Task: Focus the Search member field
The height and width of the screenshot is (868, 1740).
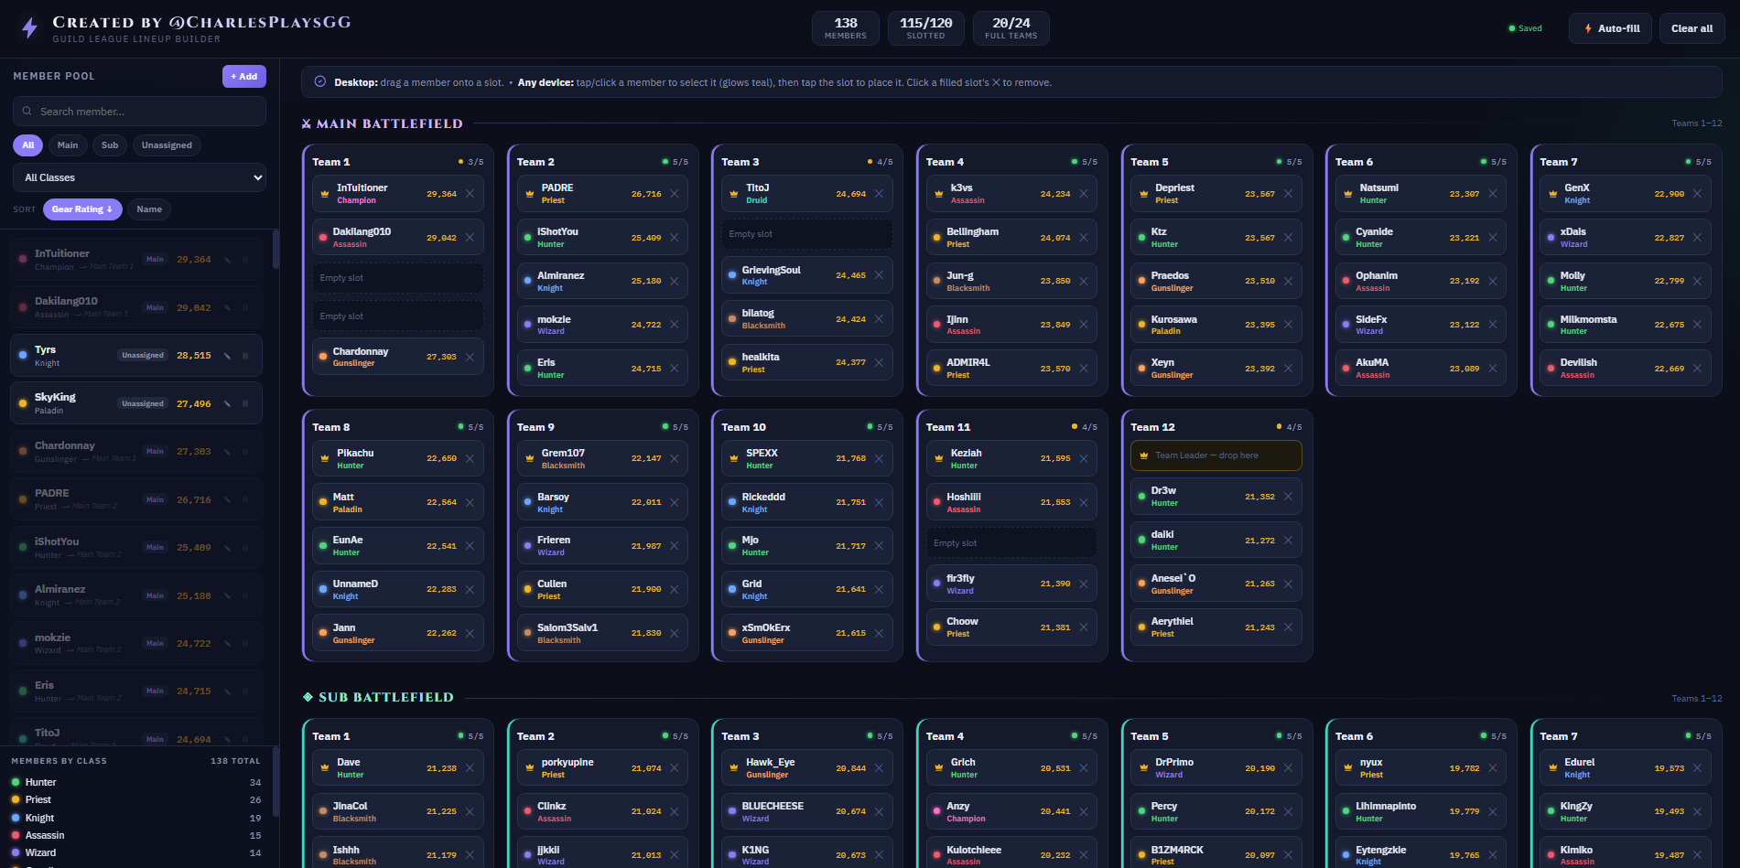Action: click(139, 112)
